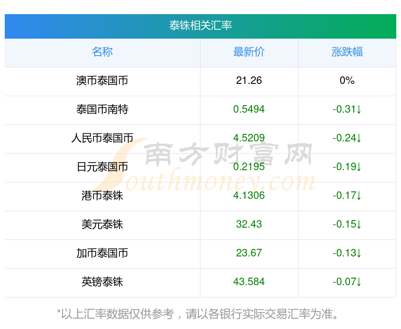The image size is (401, 329).
Task: Select the 4.1306 price cell
Action: point(249,196)
